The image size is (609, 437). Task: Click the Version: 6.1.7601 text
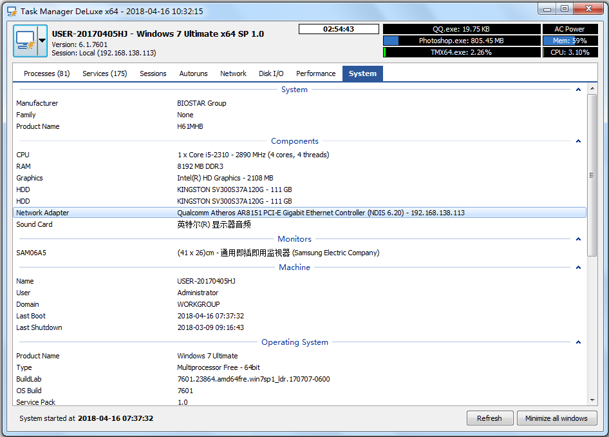click(x=80, y=44)
